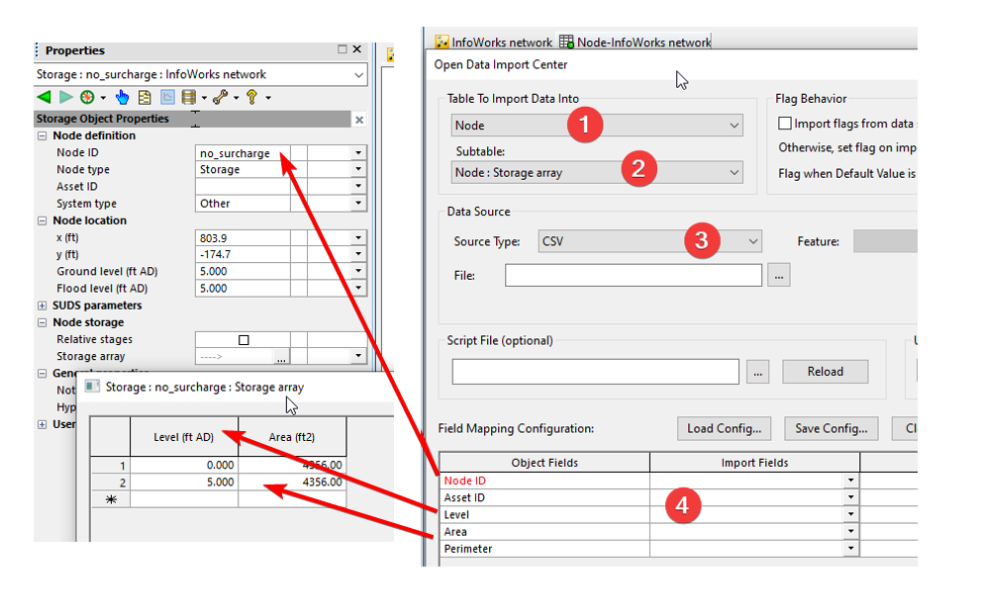
Task: Open the Table To Import Data Into dropdown
Action: (x=733, y=126)
